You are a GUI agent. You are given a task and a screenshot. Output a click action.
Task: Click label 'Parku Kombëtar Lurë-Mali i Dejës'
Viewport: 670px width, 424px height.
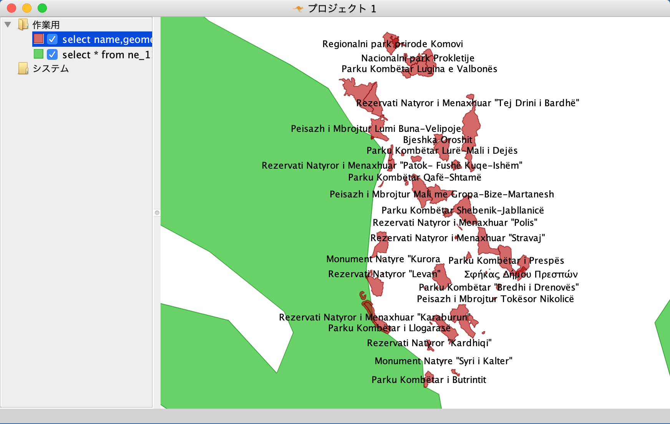coord(442,151)
